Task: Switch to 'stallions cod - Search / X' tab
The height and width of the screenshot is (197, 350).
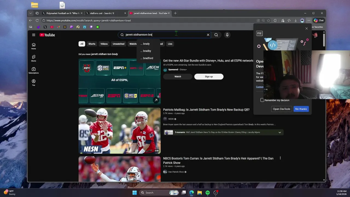Action: click(106, 13)
